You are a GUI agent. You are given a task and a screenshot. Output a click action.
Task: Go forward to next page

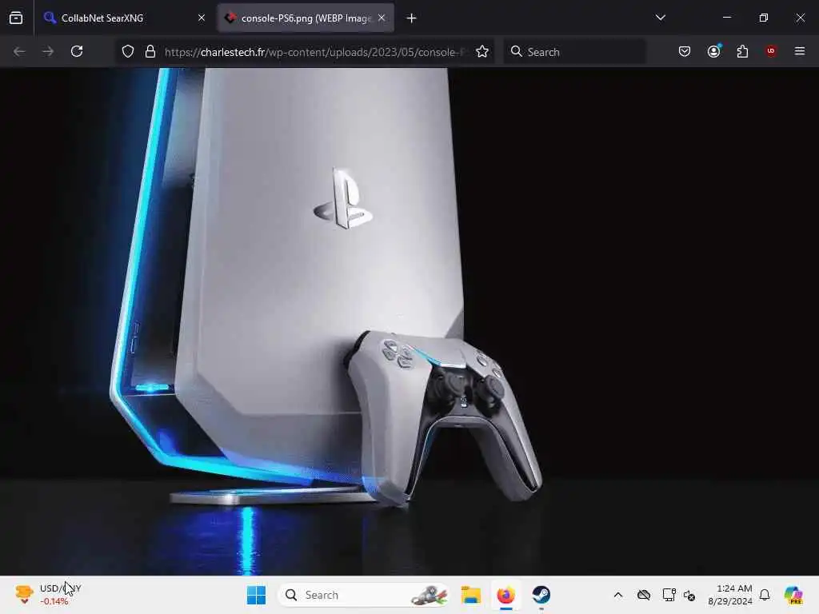coord(48,52)
